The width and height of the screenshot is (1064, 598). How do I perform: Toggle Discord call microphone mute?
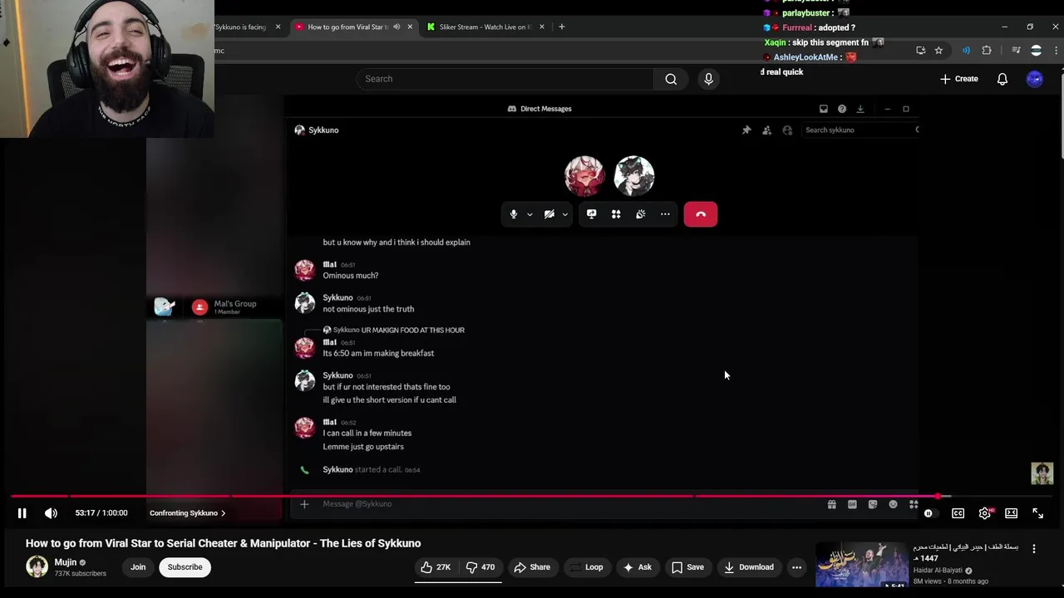coord(514,214)
